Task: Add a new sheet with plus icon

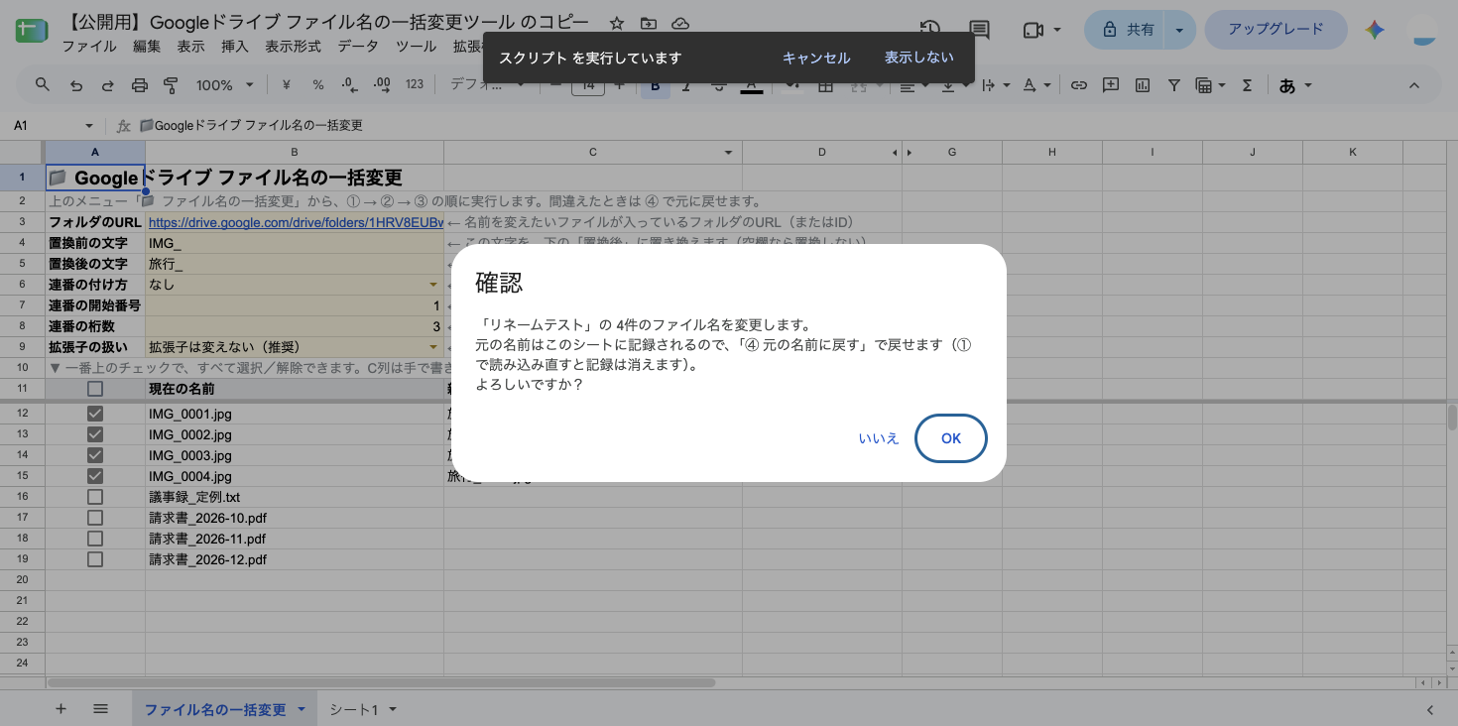Action: [61, 709]
